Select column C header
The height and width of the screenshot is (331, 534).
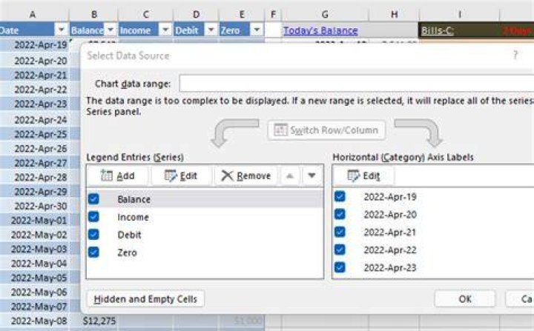[146, 14]
